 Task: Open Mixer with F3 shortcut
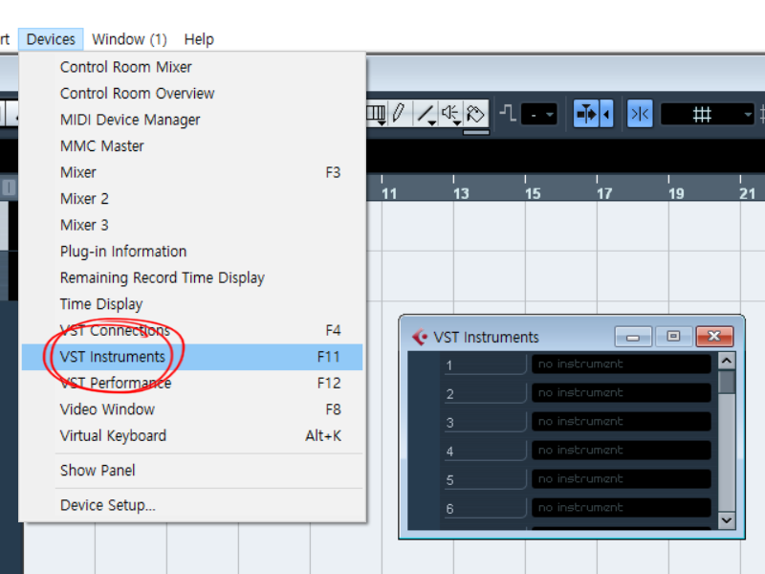[x=192, y=172]
